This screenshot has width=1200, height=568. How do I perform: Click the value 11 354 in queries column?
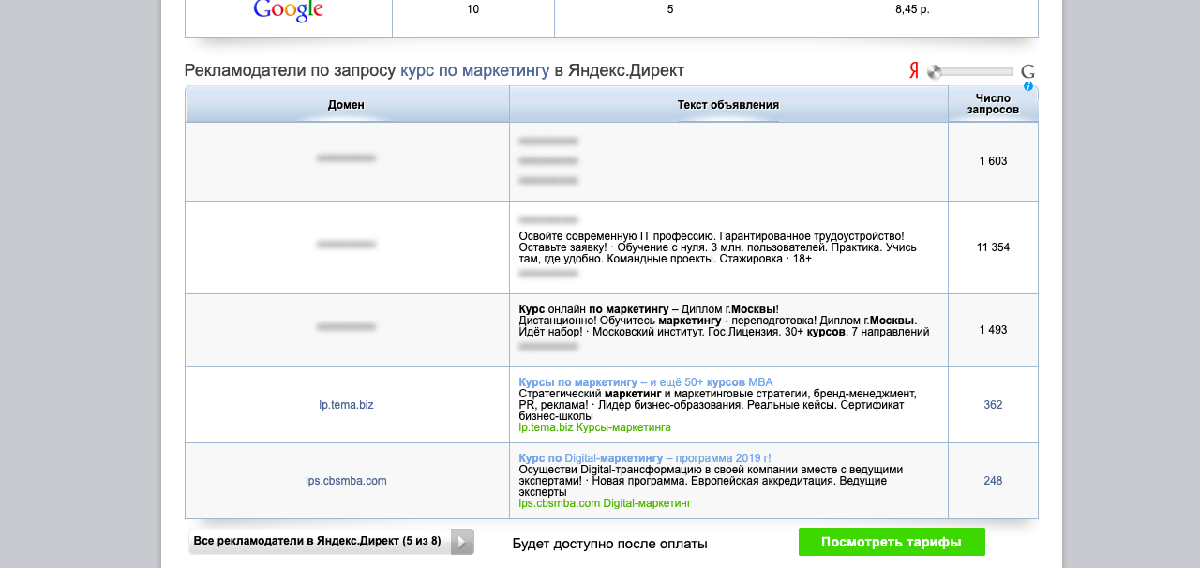993,247
